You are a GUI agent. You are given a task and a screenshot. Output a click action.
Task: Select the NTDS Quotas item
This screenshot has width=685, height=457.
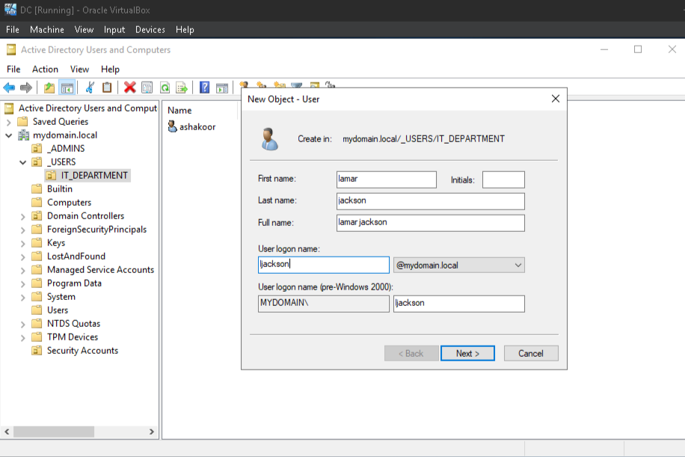coord(74,324)
